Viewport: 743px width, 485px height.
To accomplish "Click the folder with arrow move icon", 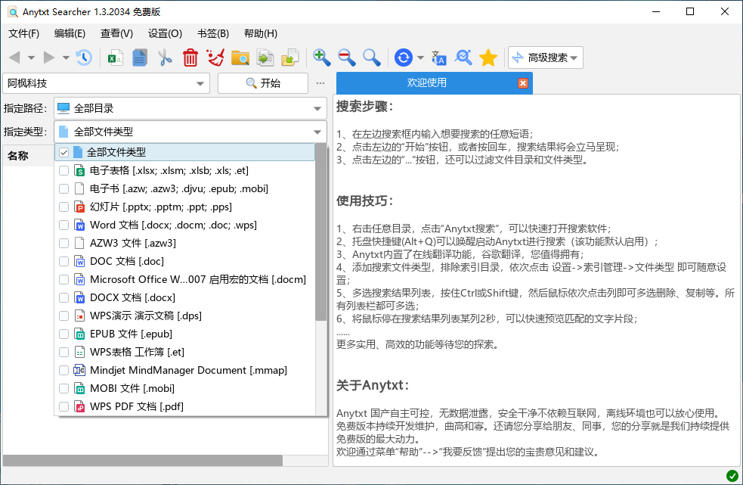I will tap(290, 58).
